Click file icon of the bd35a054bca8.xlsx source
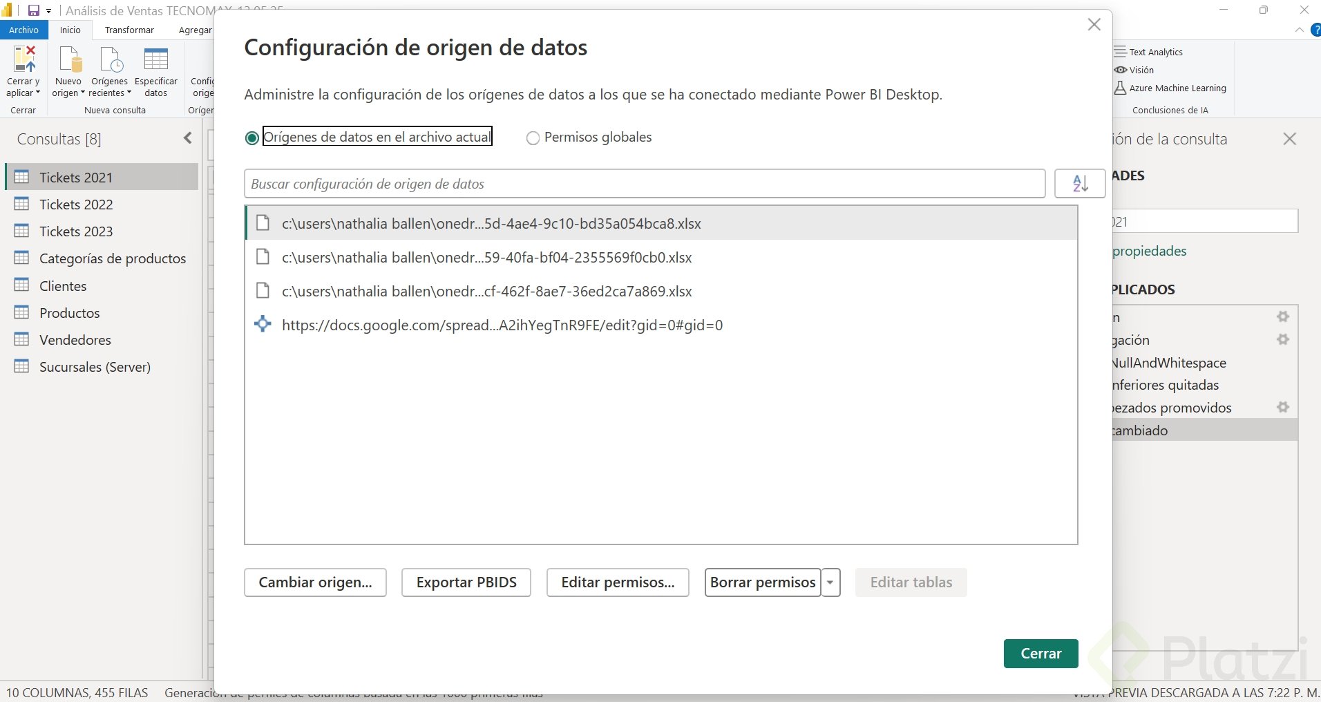This screenshot has width=1321, height=702. (263, 223)
